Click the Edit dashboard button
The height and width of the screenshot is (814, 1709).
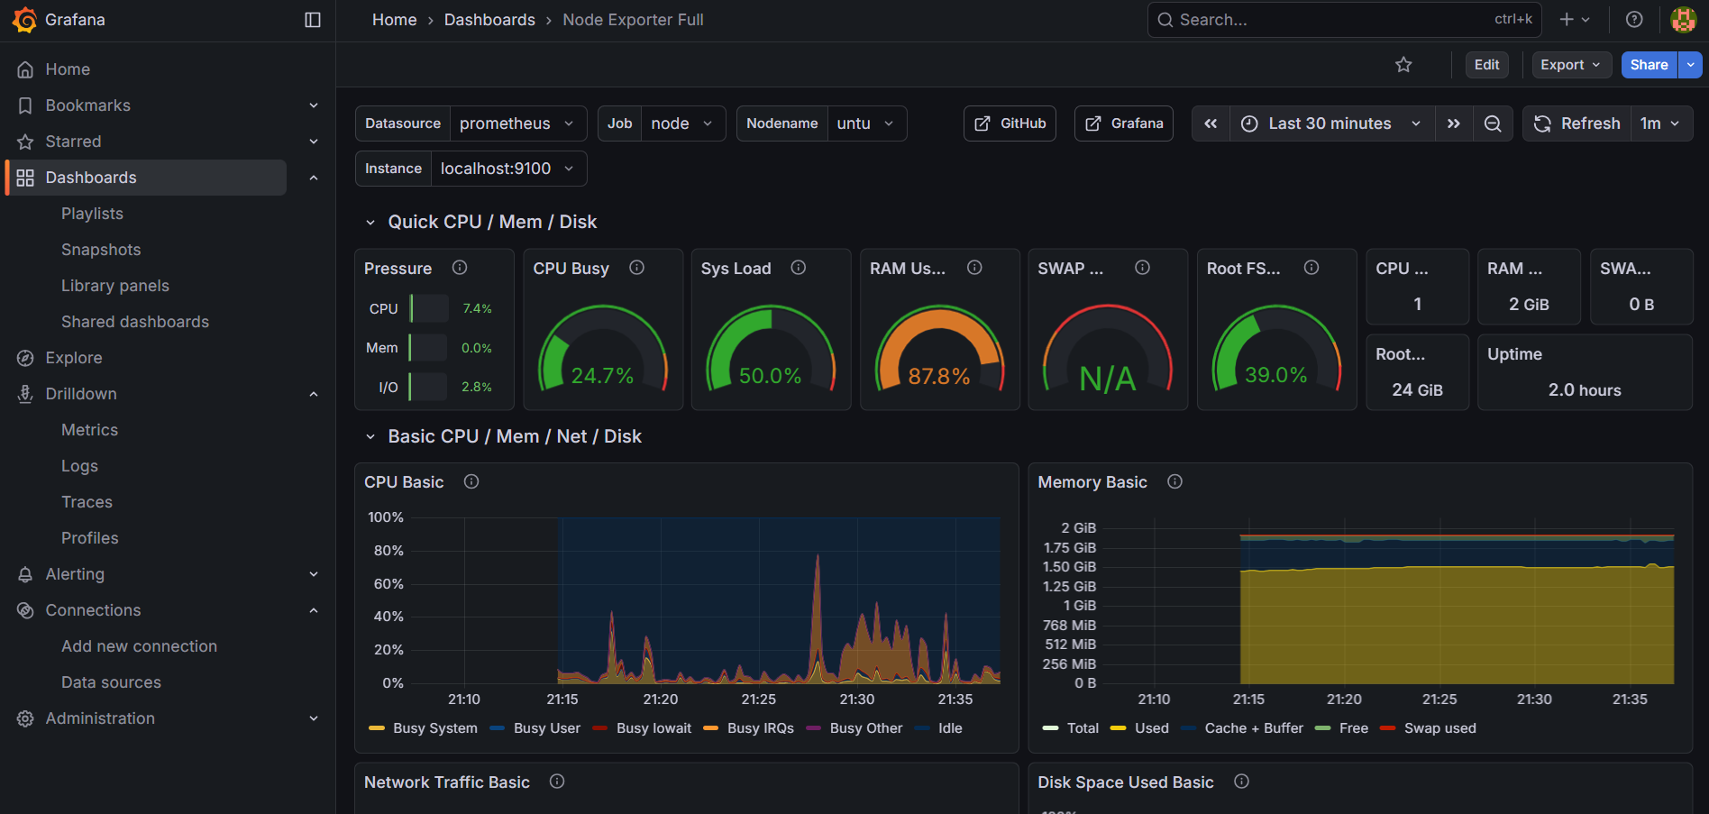coord(1486,65)
